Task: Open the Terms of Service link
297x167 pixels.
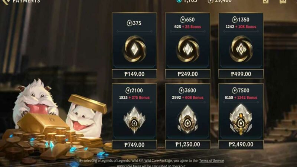Action: (x=211, y=161)
